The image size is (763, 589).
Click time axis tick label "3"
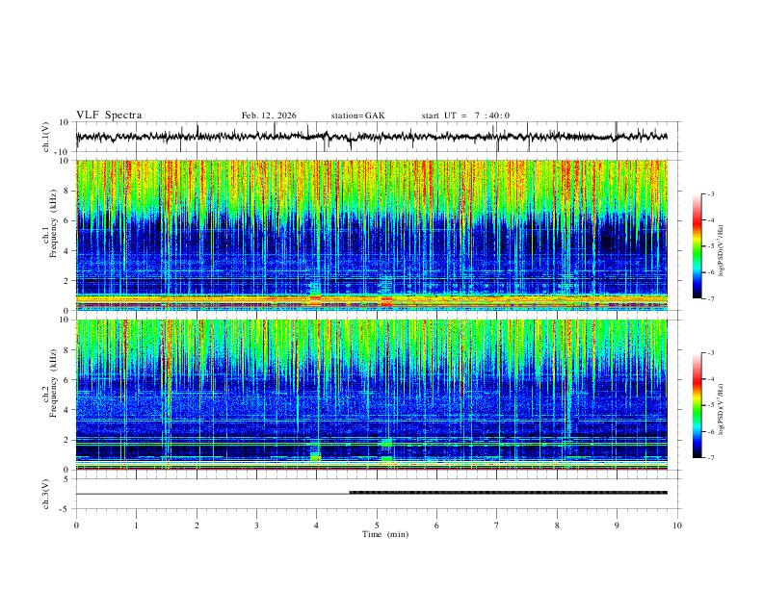click(x=256, y=525)
